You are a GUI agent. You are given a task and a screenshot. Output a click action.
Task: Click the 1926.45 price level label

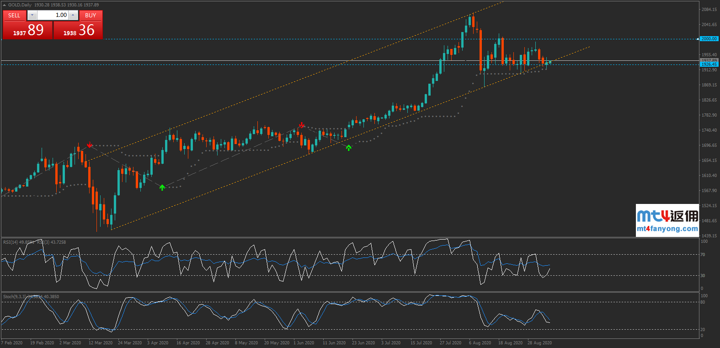pos(709,64)
